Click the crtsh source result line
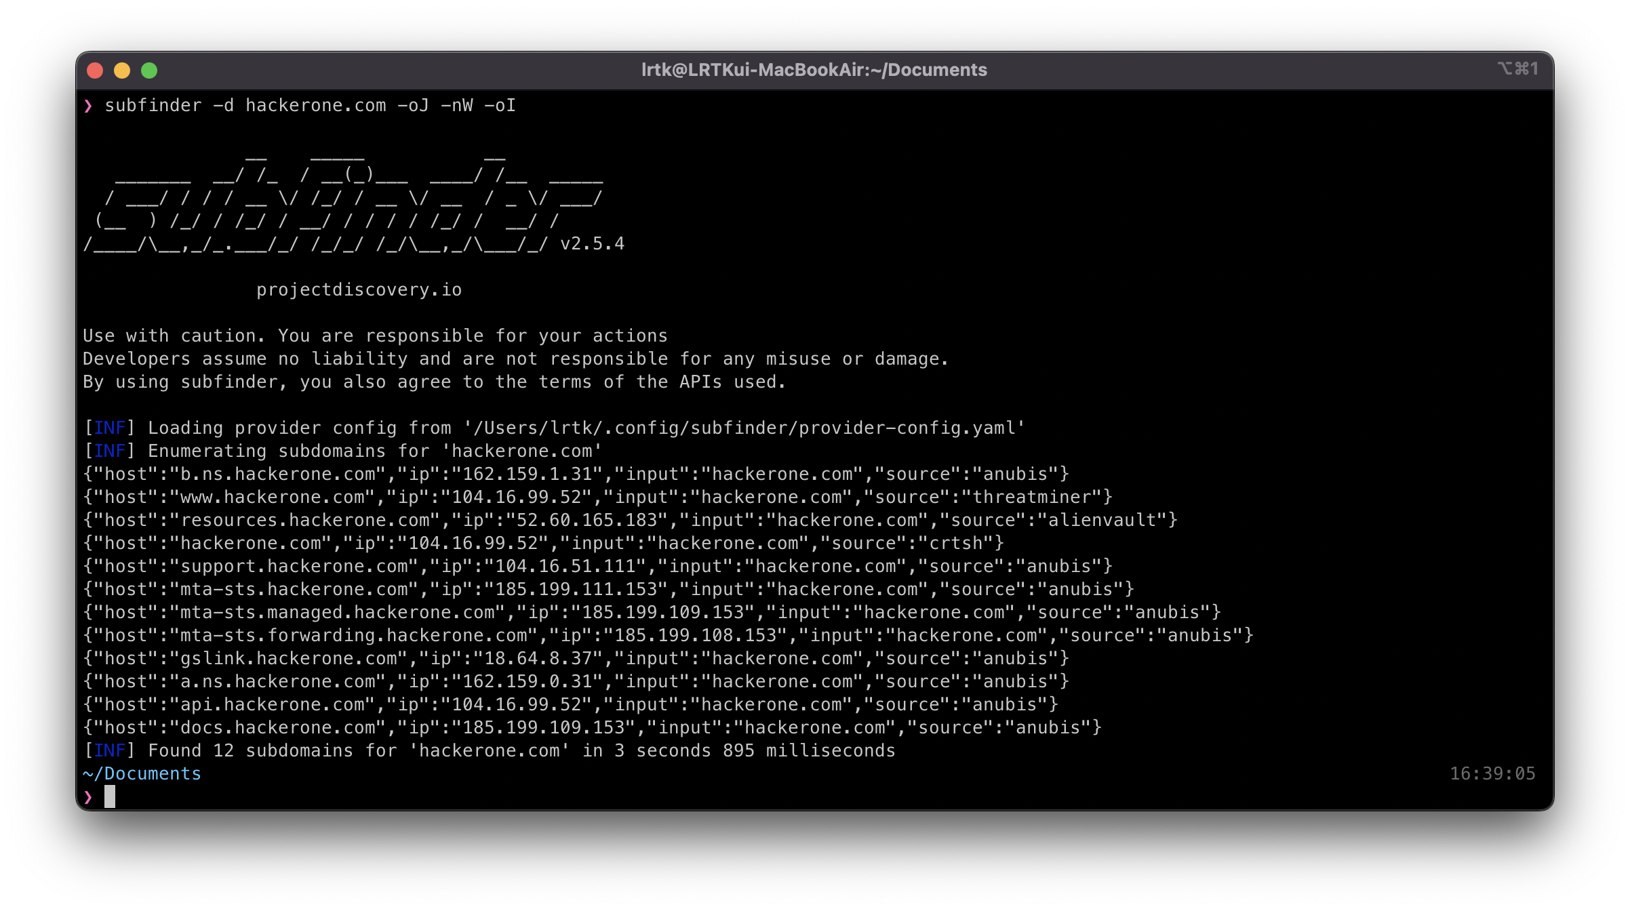 543,544
